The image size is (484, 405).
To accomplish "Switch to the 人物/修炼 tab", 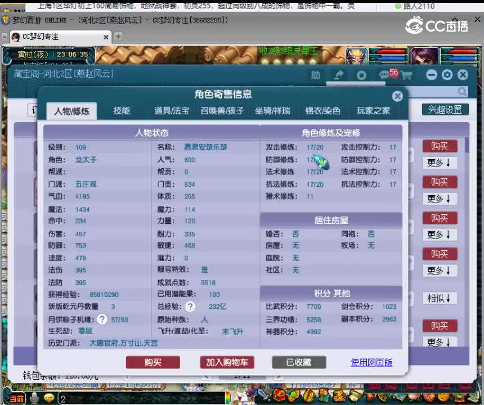I will 71,111.
